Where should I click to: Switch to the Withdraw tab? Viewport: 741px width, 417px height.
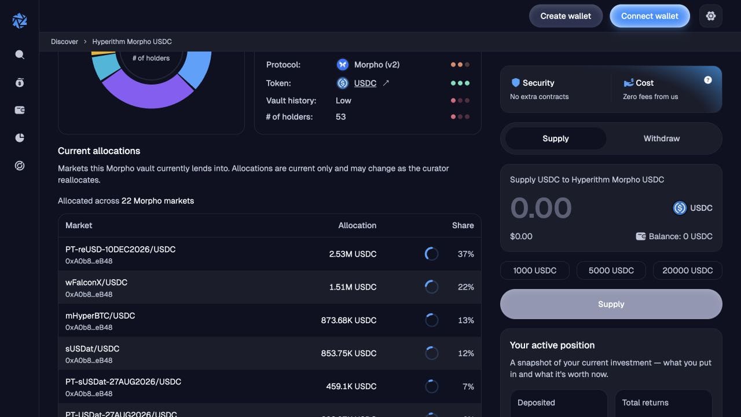click(x=662, y=138)
